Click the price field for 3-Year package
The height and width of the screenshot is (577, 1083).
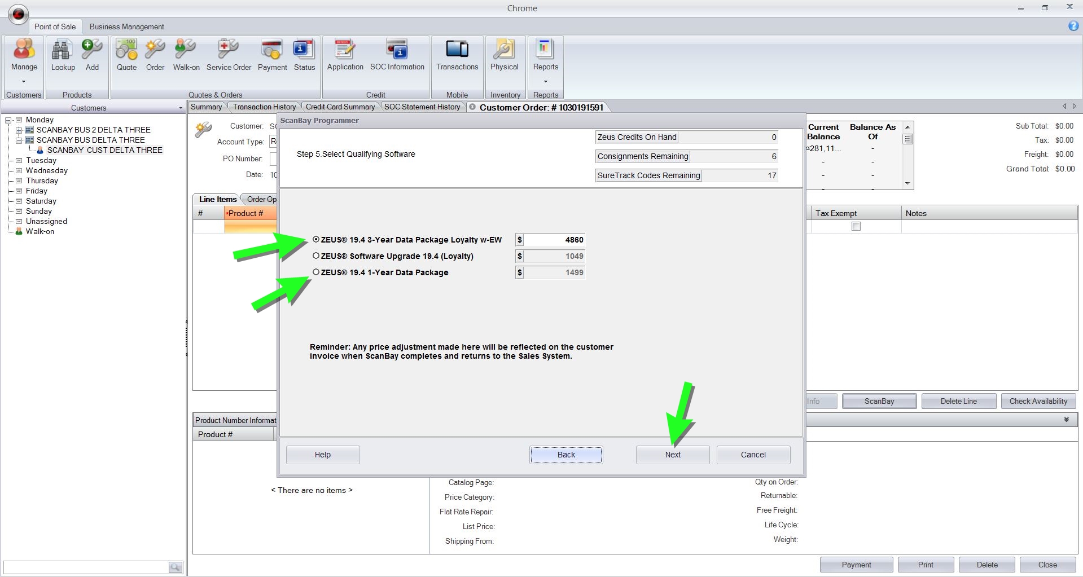pos(554,240)
